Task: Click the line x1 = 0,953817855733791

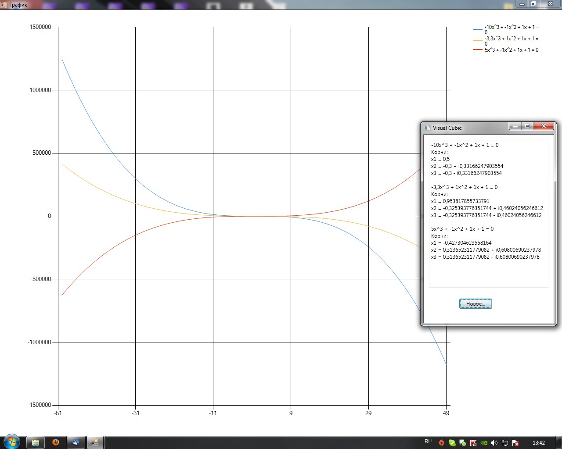Action: click(x=460, y=201)
